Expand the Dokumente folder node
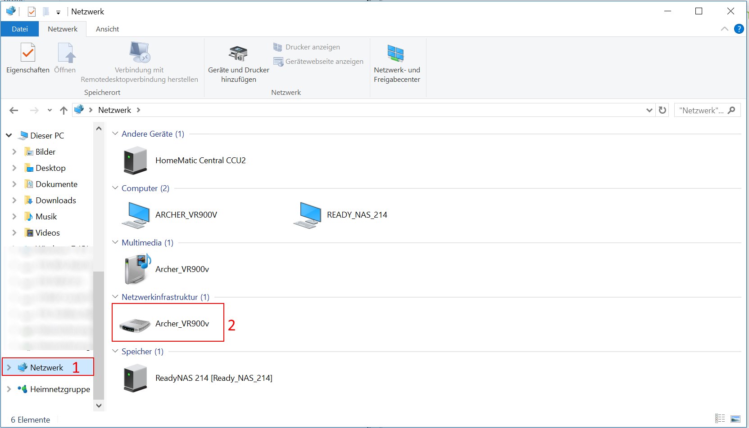Viewport: 749px width, 428px height. (14, 184)
